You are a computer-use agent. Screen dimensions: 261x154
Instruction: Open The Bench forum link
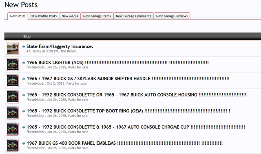click(68, 51)
